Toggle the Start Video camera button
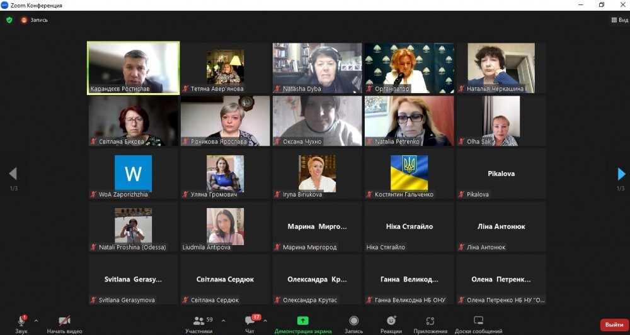The image size is (630, 335). click(x=64, y=321)
